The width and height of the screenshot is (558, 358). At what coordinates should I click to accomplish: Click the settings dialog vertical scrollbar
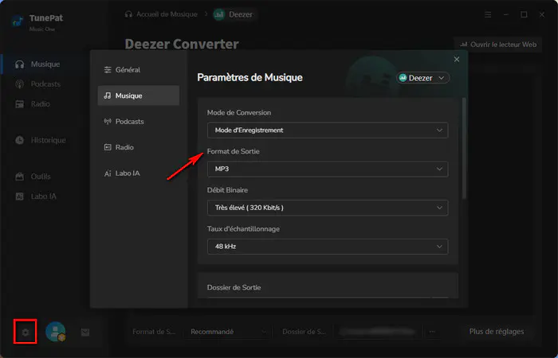point(464,149)
